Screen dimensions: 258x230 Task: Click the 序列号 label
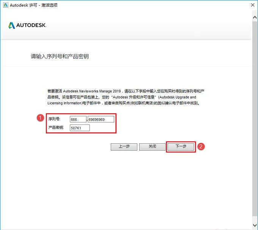(55, 119)
